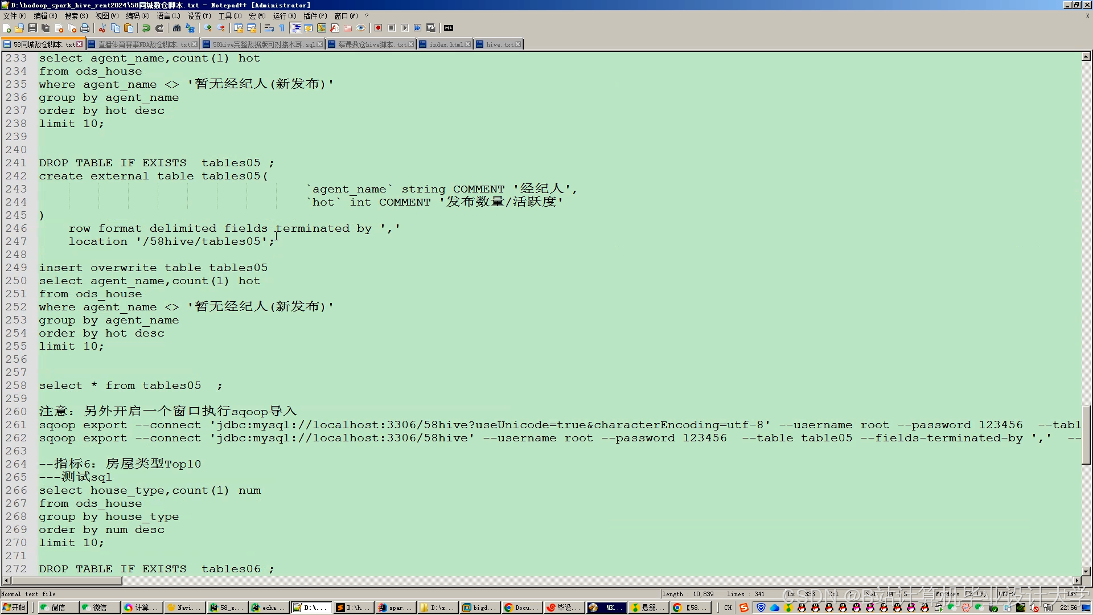Click the Undo arrow icon

coord(146,28)
